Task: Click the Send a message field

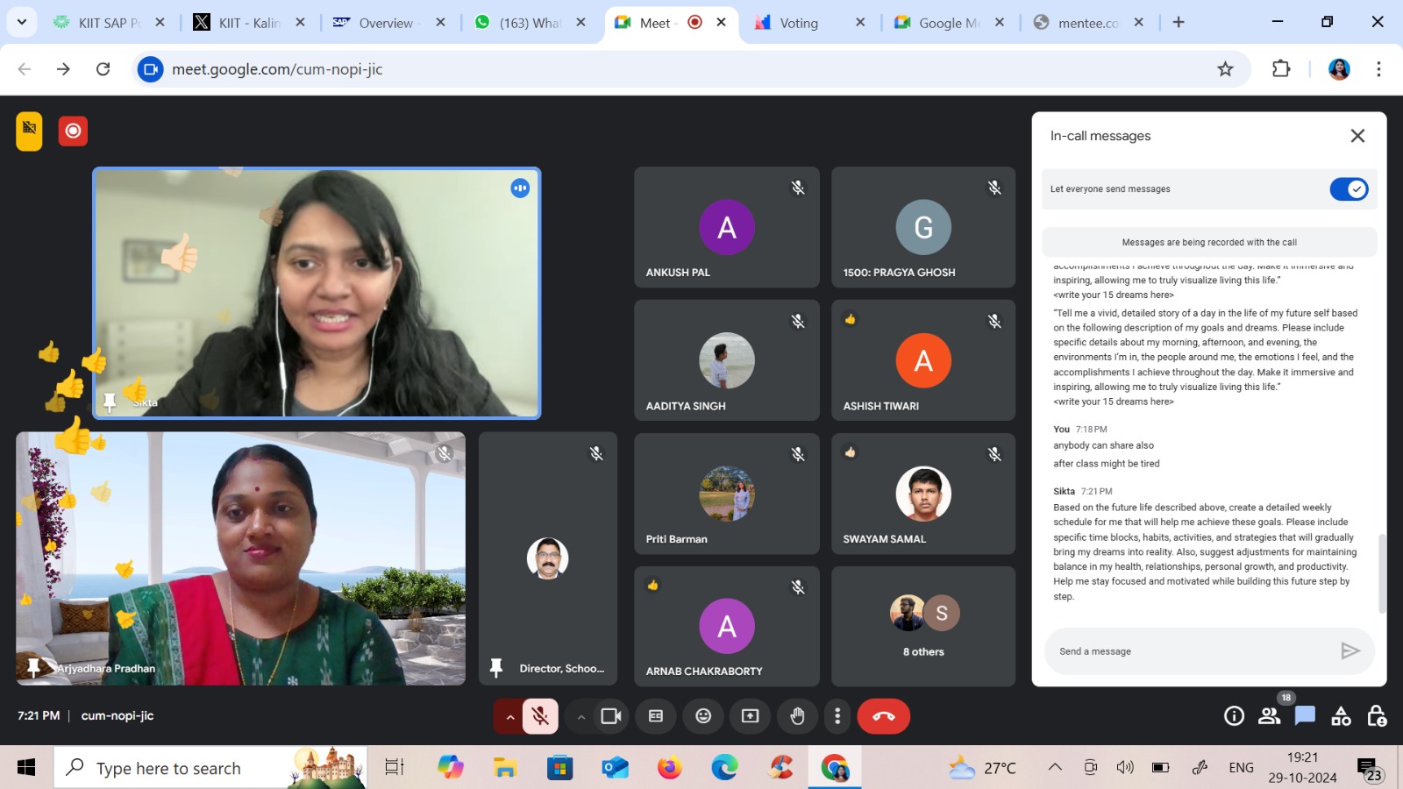Action: (x=1193, y=651)
